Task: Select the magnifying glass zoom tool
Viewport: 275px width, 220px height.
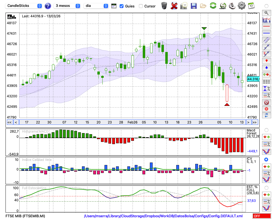Action: 266,13
